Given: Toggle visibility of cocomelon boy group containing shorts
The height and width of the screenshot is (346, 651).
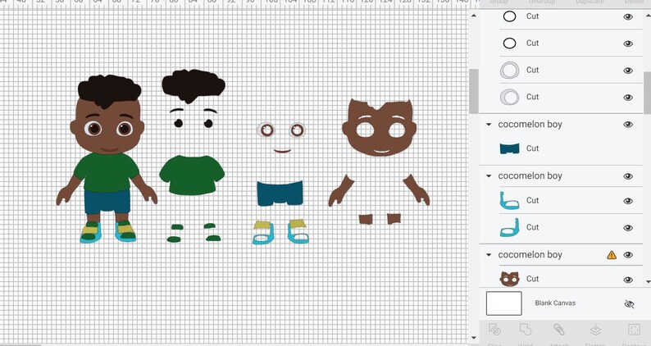Looking at the screenshot, I should [628, 124].
